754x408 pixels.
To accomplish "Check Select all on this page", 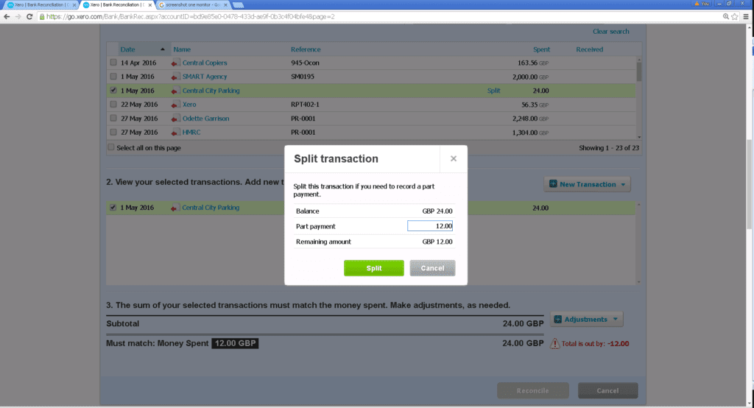I will click(x=111, y=148).
